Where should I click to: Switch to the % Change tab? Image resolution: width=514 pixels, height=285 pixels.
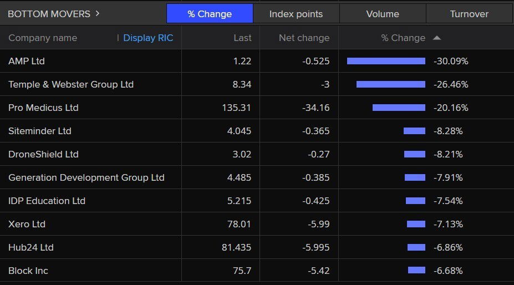[x=210, y=14]
